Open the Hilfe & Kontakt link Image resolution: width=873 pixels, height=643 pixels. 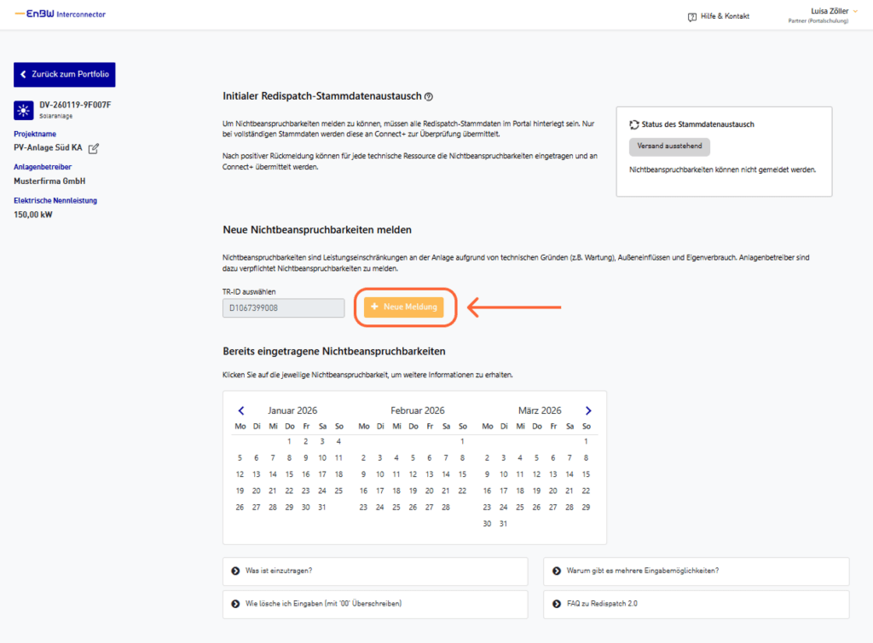tap(725, 16)
